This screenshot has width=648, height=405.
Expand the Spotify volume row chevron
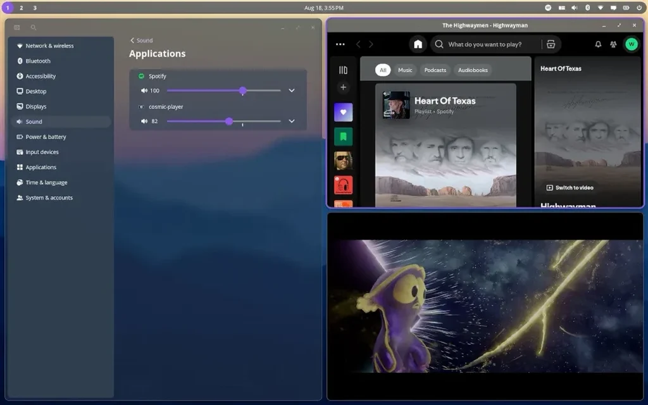[292, 90]
